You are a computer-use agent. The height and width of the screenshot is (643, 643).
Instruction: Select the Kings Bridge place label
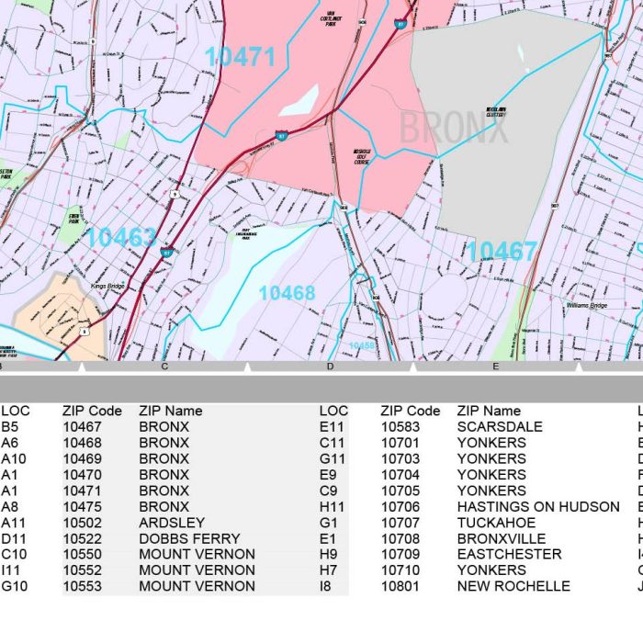pos(107,286)
